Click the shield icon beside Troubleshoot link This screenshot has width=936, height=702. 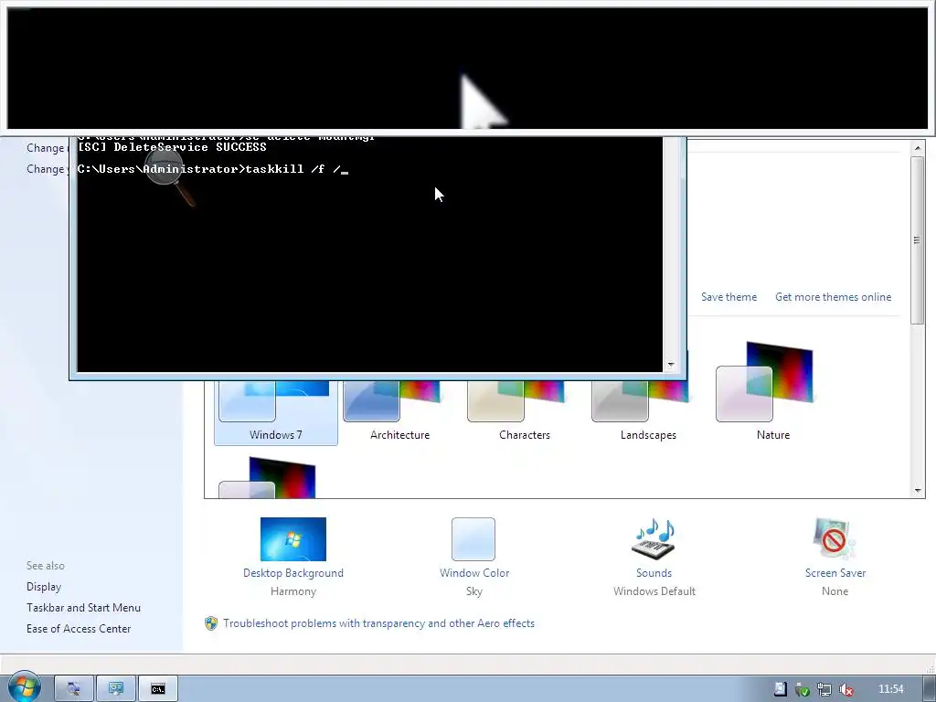click(211, 623)
